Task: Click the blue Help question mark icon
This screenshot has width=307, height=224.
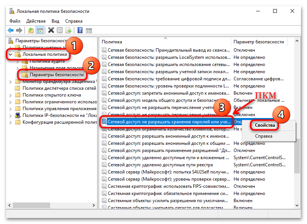Action: coord(80,30)
